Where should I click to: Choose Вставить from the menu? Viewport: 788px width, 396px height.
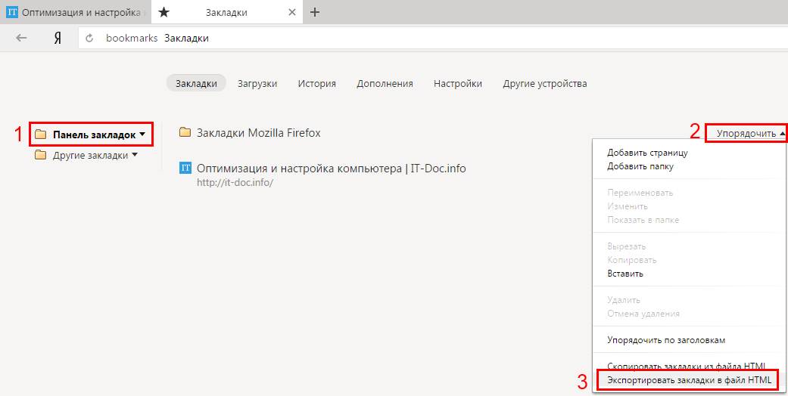[625, 274]
